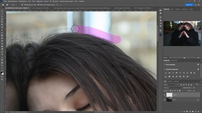Click the background color swatch

[3, 74]
